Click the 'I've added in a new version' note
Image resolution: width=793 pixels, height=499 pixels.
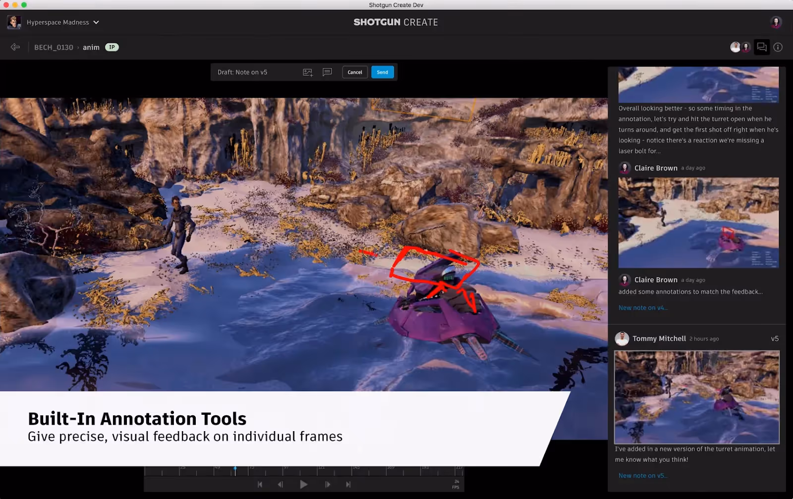[695, 454]
